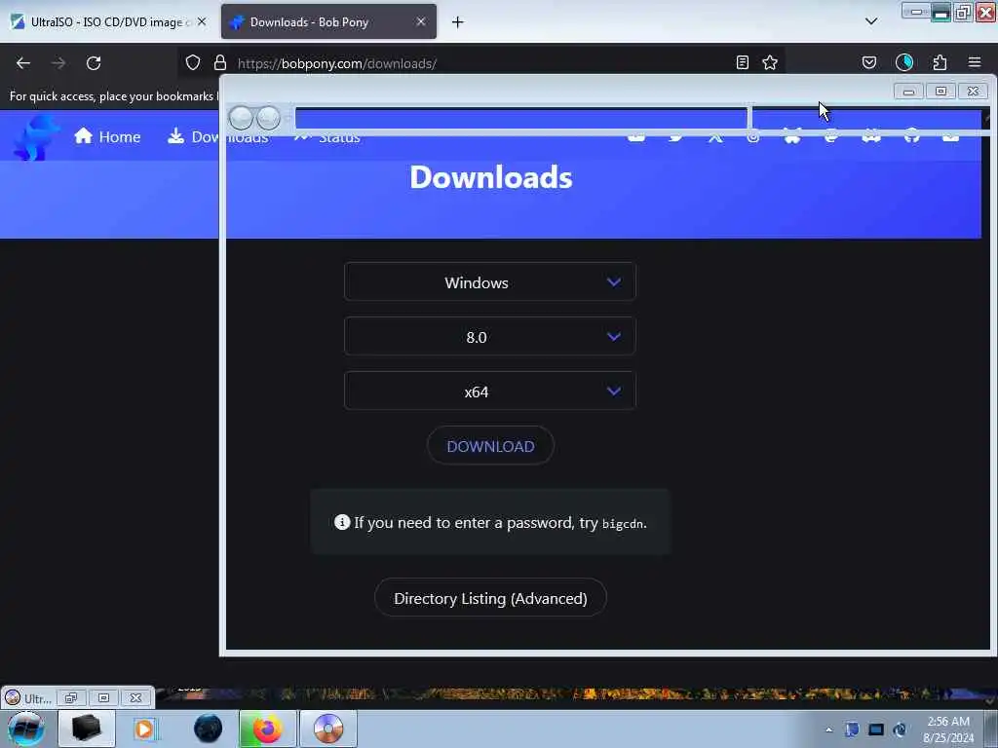Screen dimensions: 998x748
Task: Open the X social icon in header
Action: coord(715,136)
